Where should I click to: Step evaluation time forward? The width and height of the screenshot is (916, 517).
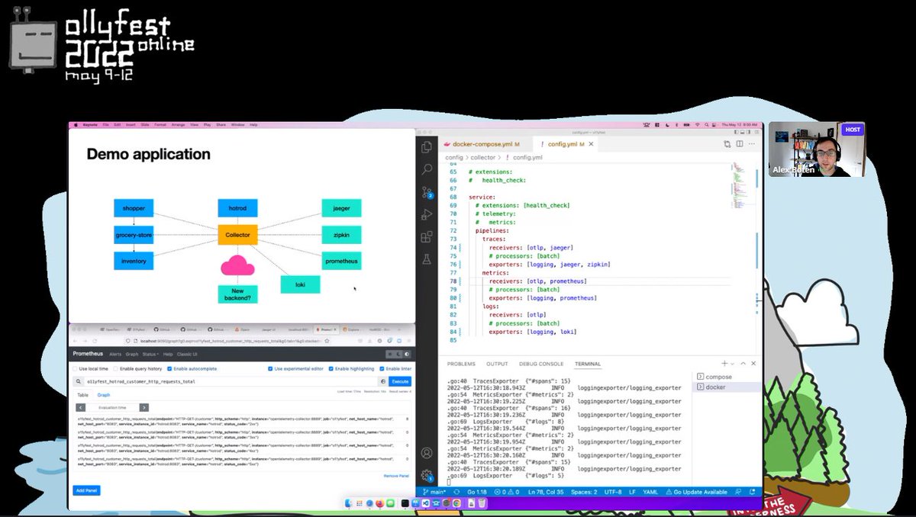click(x=144, y=407)
